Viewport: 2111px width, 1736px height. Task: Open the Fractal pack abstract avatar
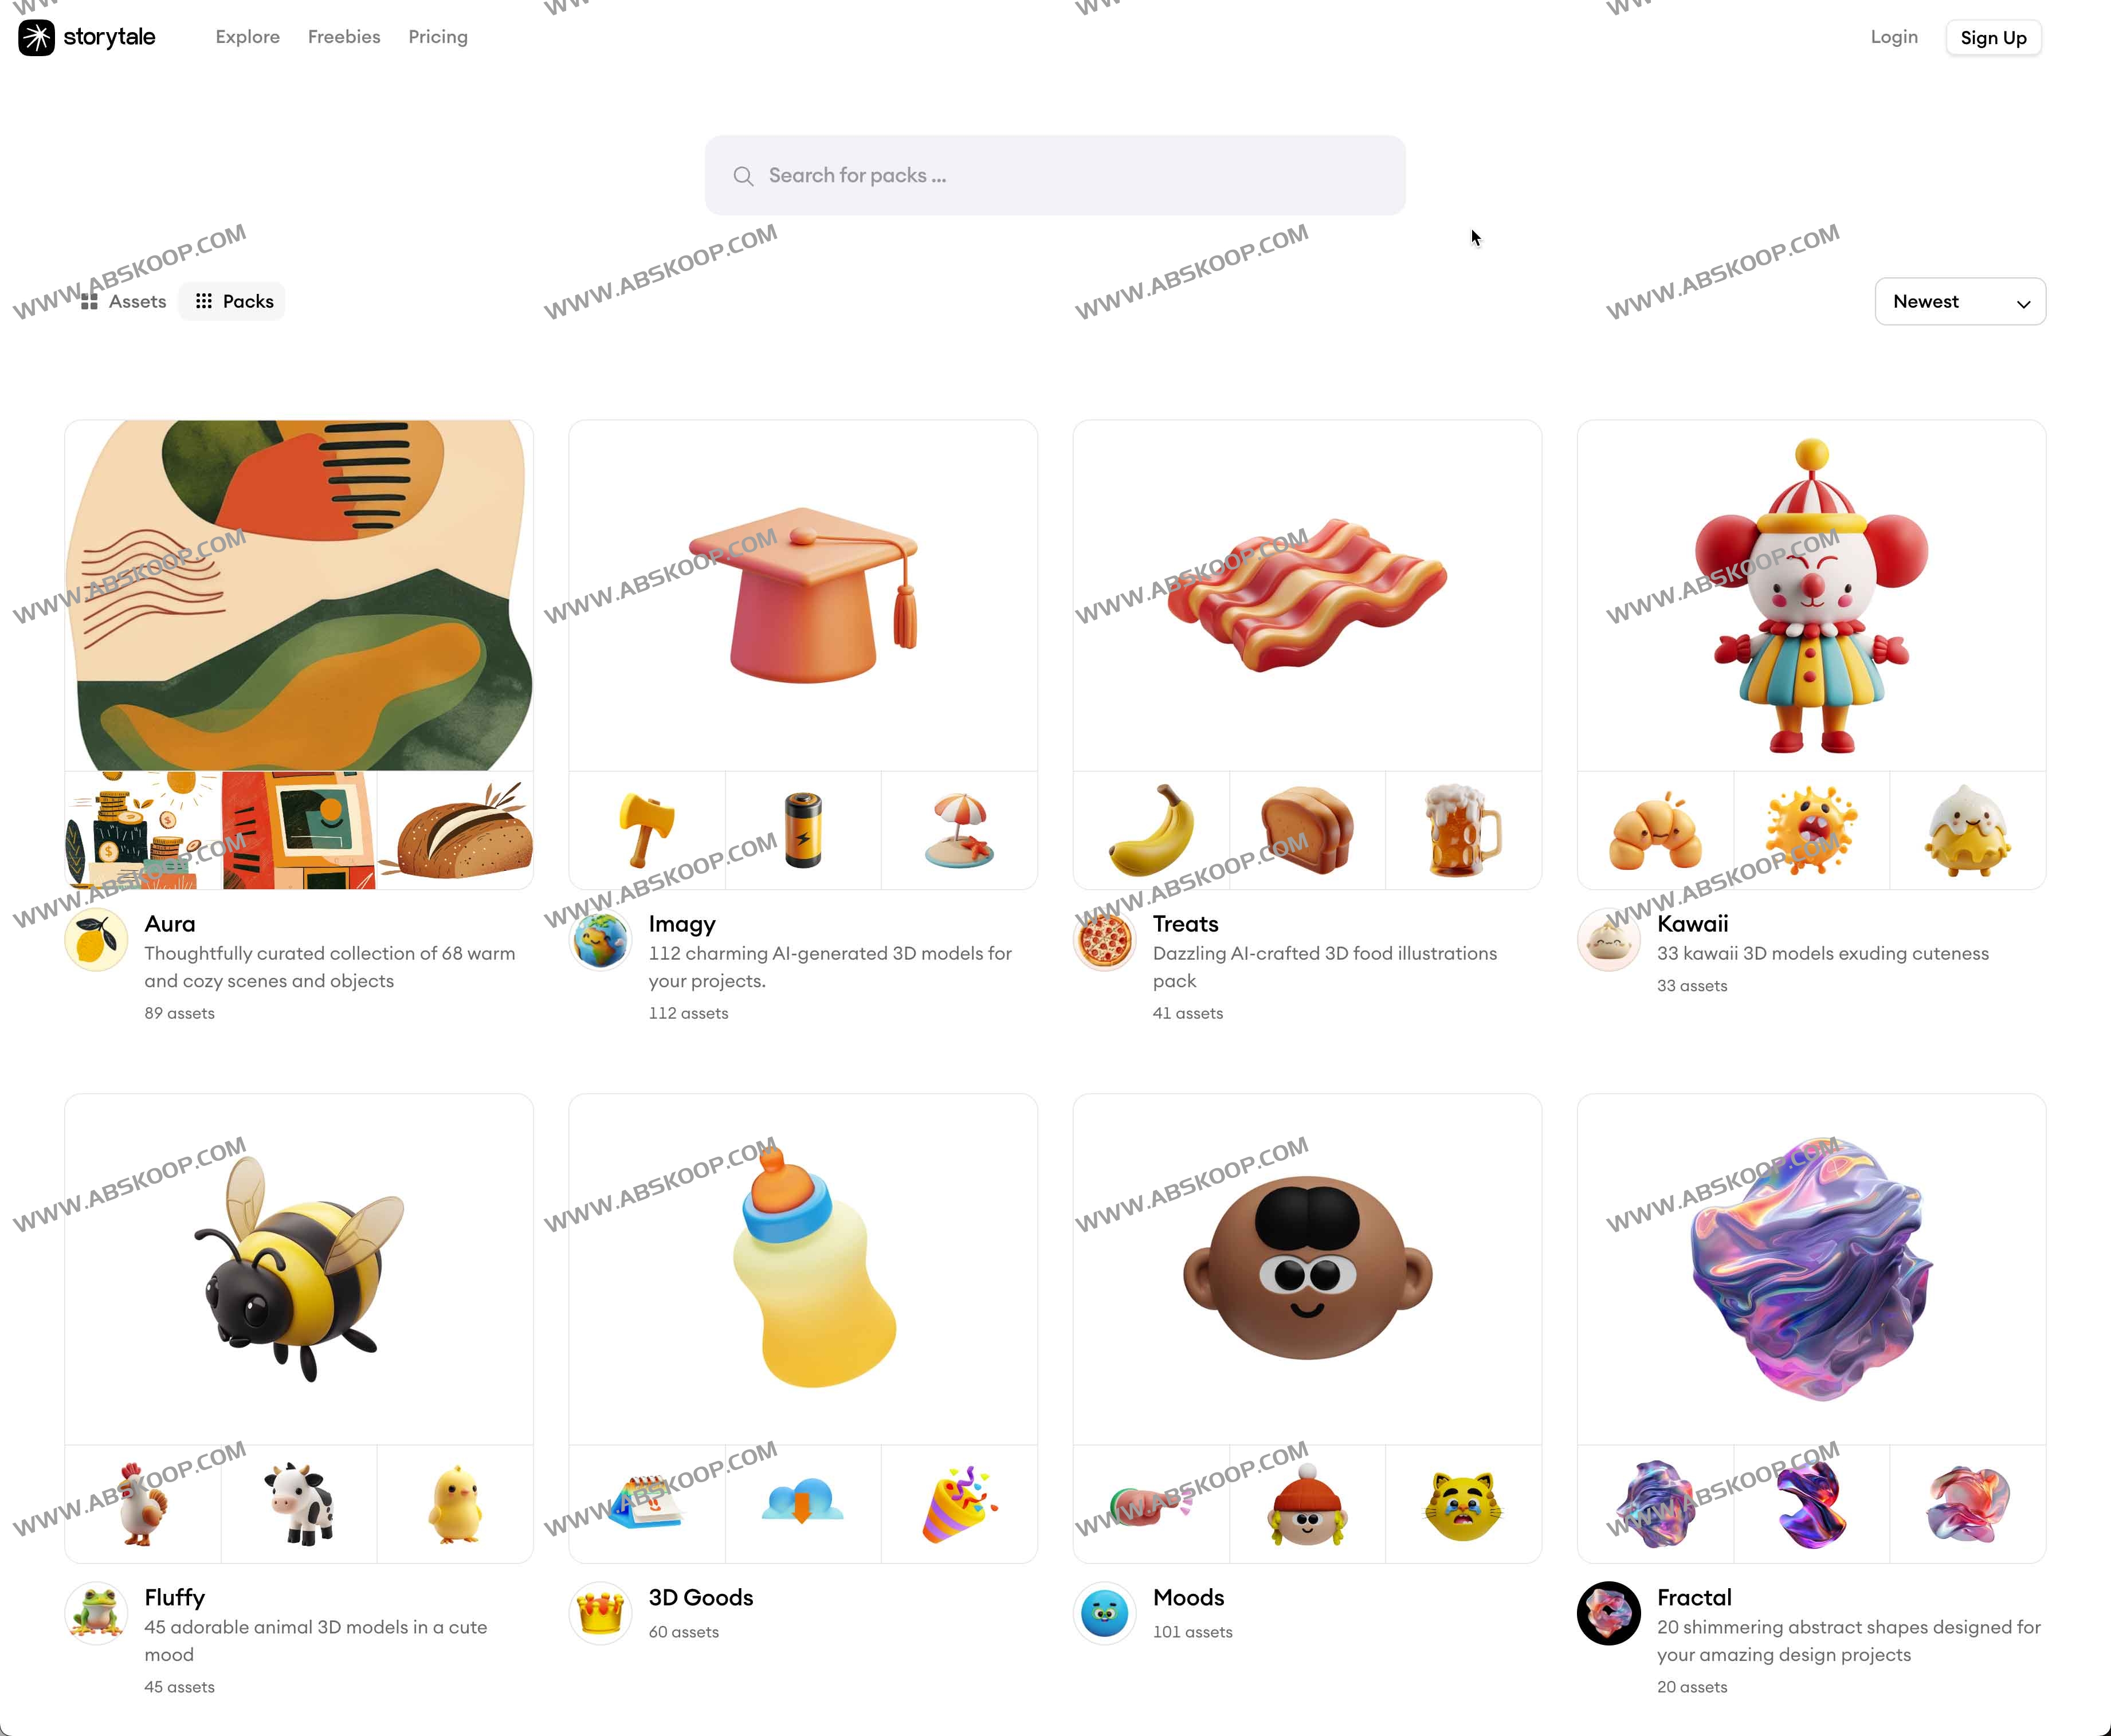coord(1609,1613)
